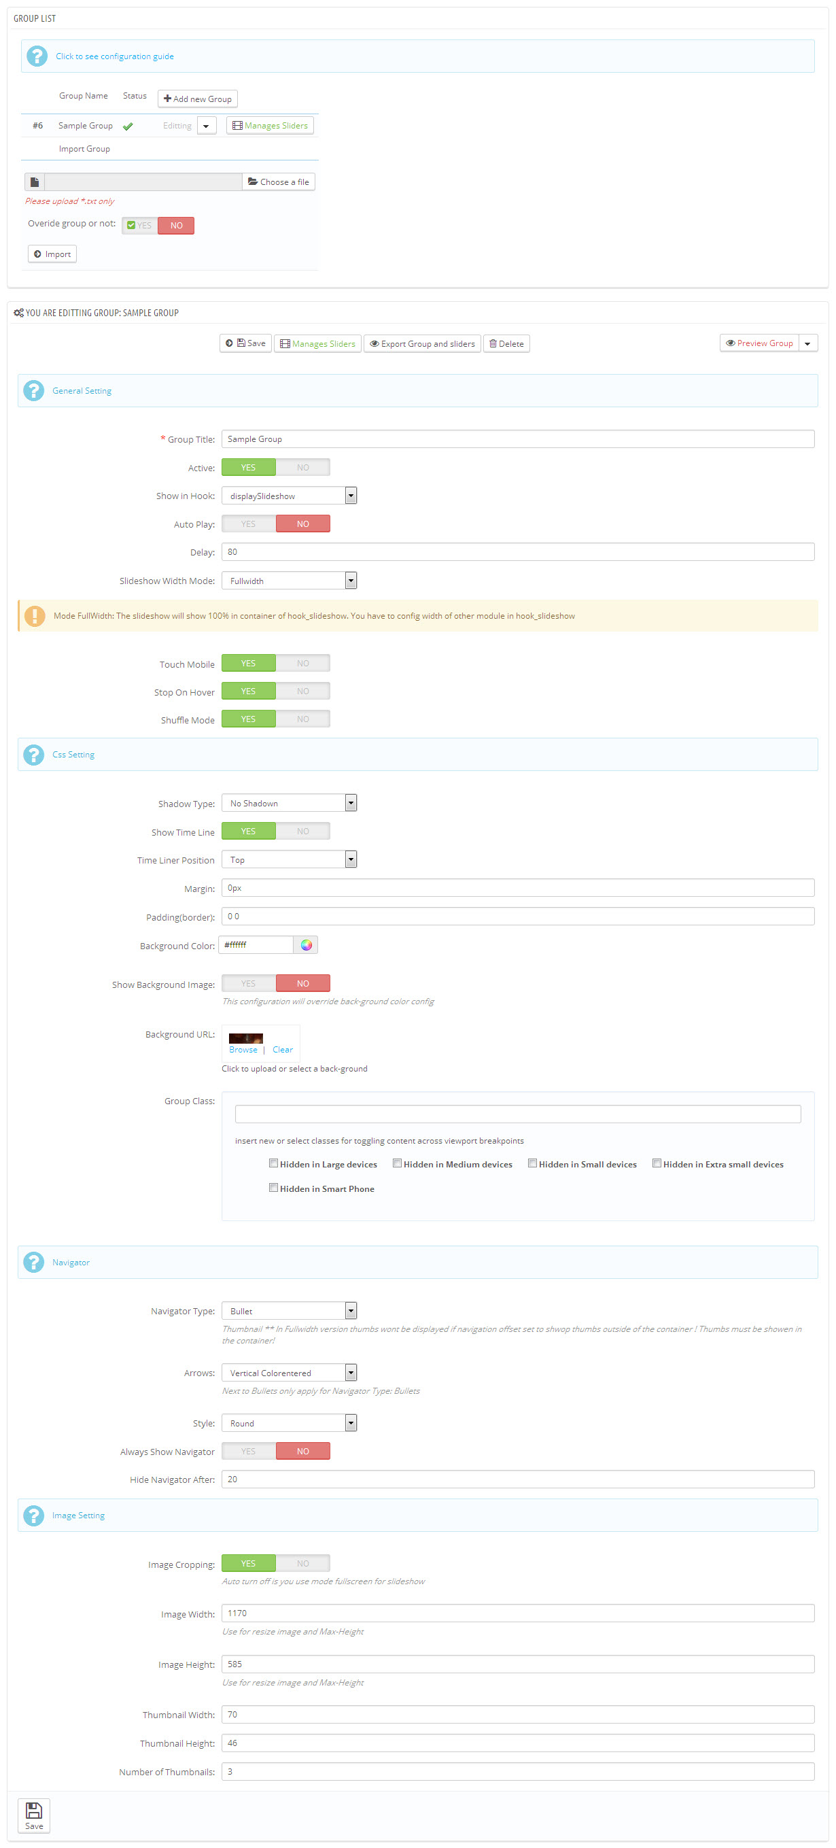Click the General Setting heading link

[82, 391]
